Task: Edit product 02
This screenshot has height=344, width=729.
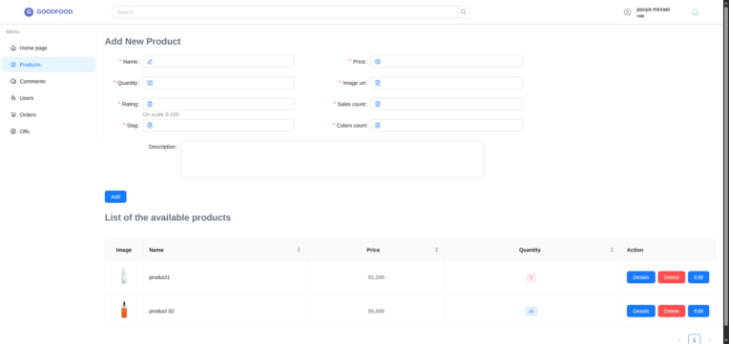Action: click(698, 311)
